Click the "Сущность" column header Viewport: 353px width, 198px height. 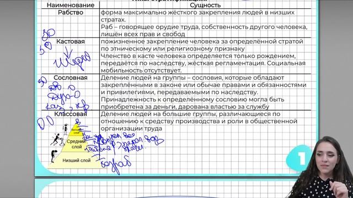pos(205,5)
